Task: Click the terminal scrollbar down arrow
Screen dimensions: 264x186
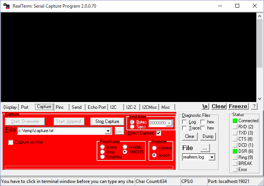Action: [x=260, y=99]
